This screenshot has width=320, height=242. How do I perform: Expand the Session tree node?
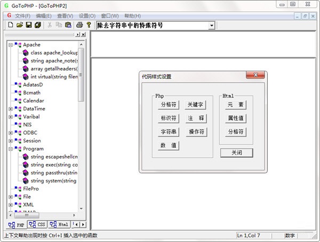(x=11, y=141)
